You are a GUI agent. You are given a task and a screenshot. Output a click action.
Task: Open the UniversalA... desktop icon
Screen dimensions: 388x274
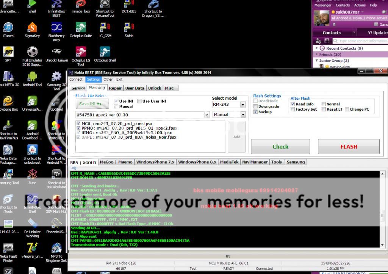(x=32, y=103)
